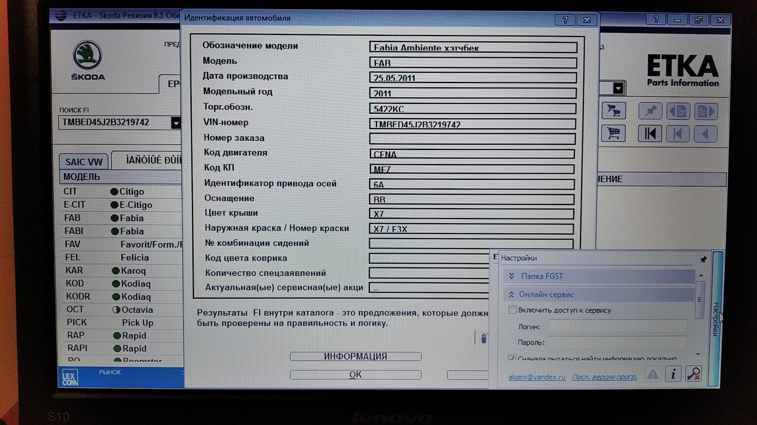This screenshot has height=425, width=757.
Task: Click the key with red X icon
Action: click(693, 374)
